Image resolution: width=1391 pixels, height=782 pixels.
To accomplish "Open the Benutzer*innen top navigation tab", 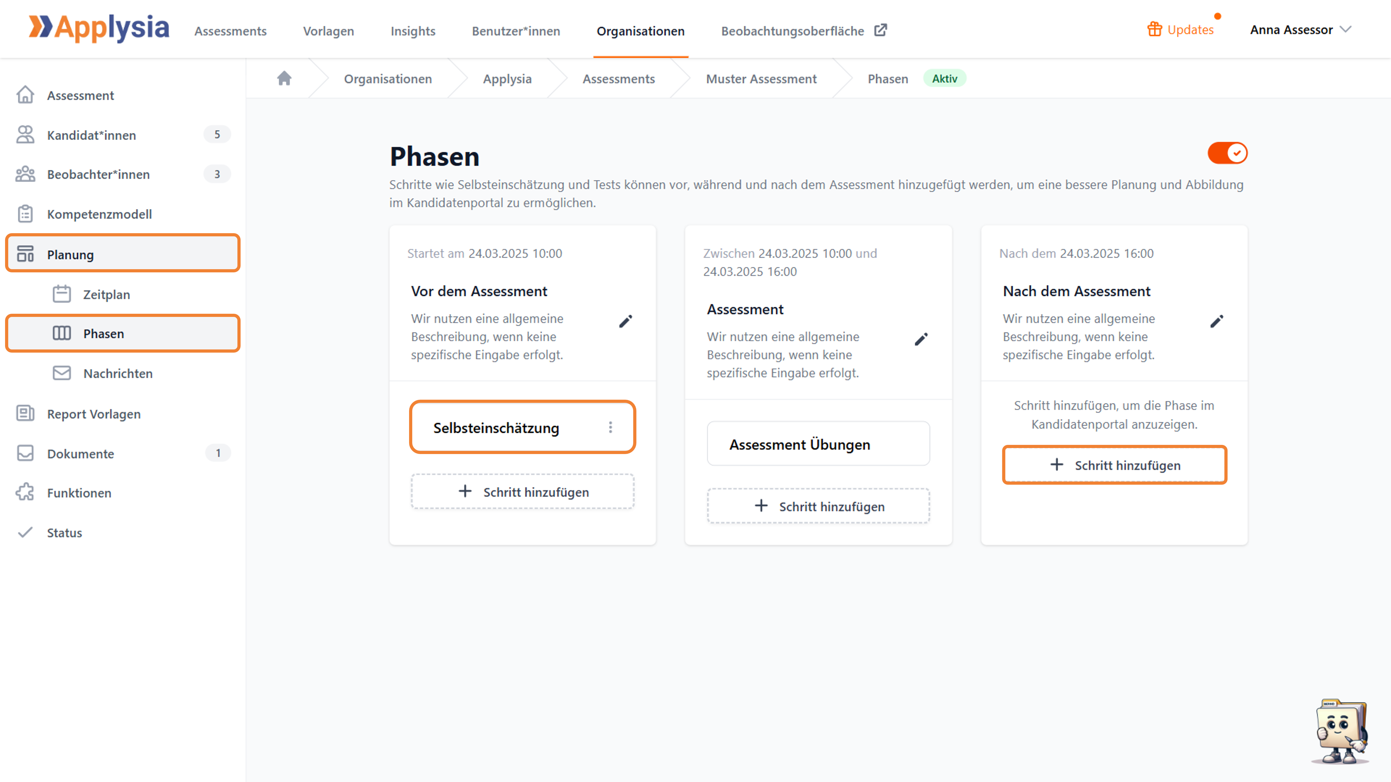I will point(516,31).
